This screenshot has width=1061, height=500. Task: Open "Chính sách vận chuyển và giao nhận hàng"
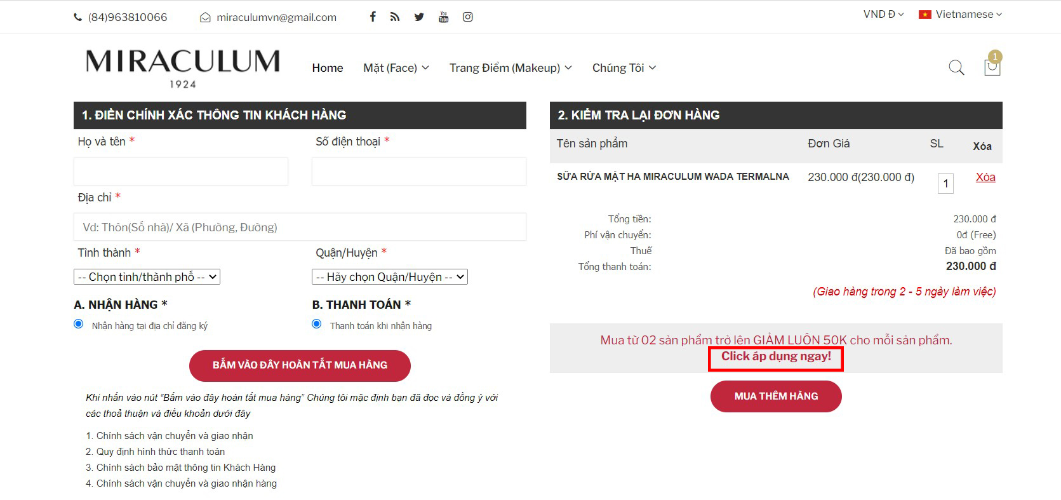pyautogui.click(x=187, y=483)
